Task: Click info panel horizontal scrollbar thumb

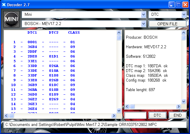Action: [132, 107]
